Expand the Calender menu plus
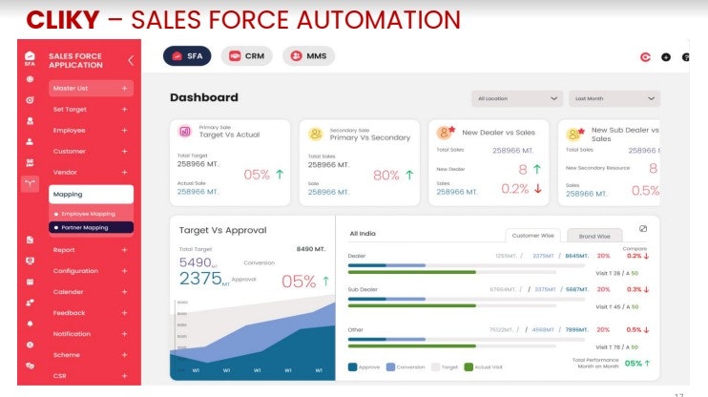The height and width of the screenshot is (397, 708). pyautogui.click(x=124, y=292)
